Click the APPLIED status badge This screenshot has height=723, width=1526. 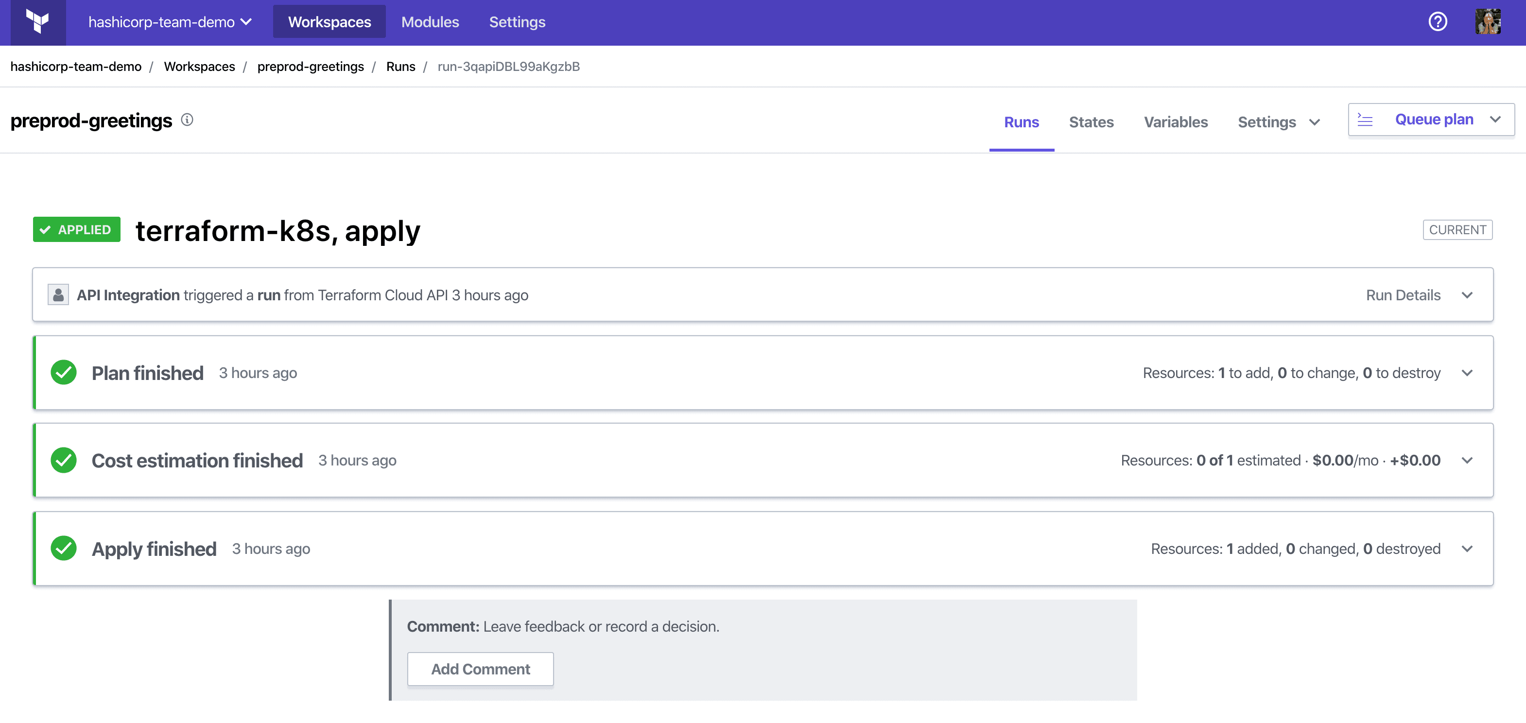coord(76,230)
